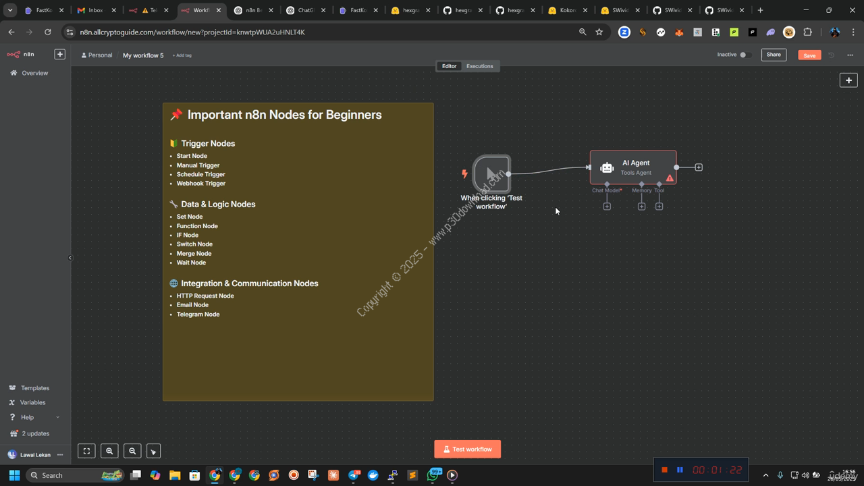Image resolution: width=864 pixels, height=486 pixels.
Task: Click the add new plus button beside n8n logo
Action: coord(59,54)
